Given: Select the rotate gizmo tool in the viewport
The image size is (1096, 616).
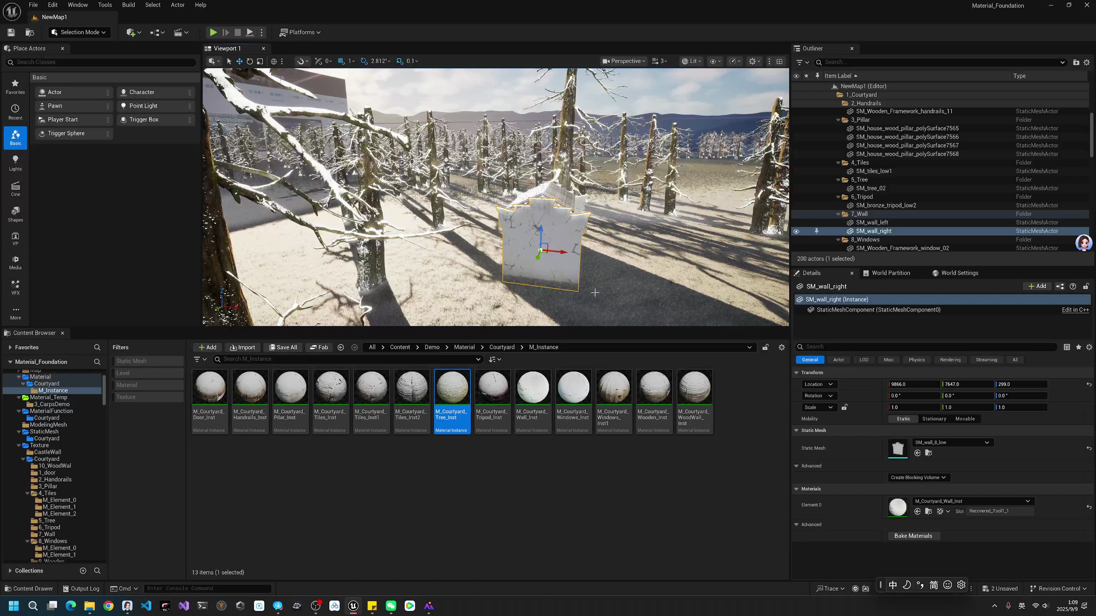Looking at the screenshot, I should click(250, 61).
